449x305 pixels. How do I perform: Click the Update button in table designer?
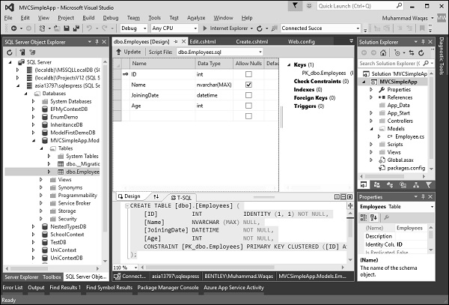coord(128,52)
